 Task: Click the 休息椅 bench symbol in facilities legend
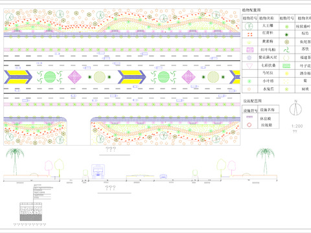point(249,116)
